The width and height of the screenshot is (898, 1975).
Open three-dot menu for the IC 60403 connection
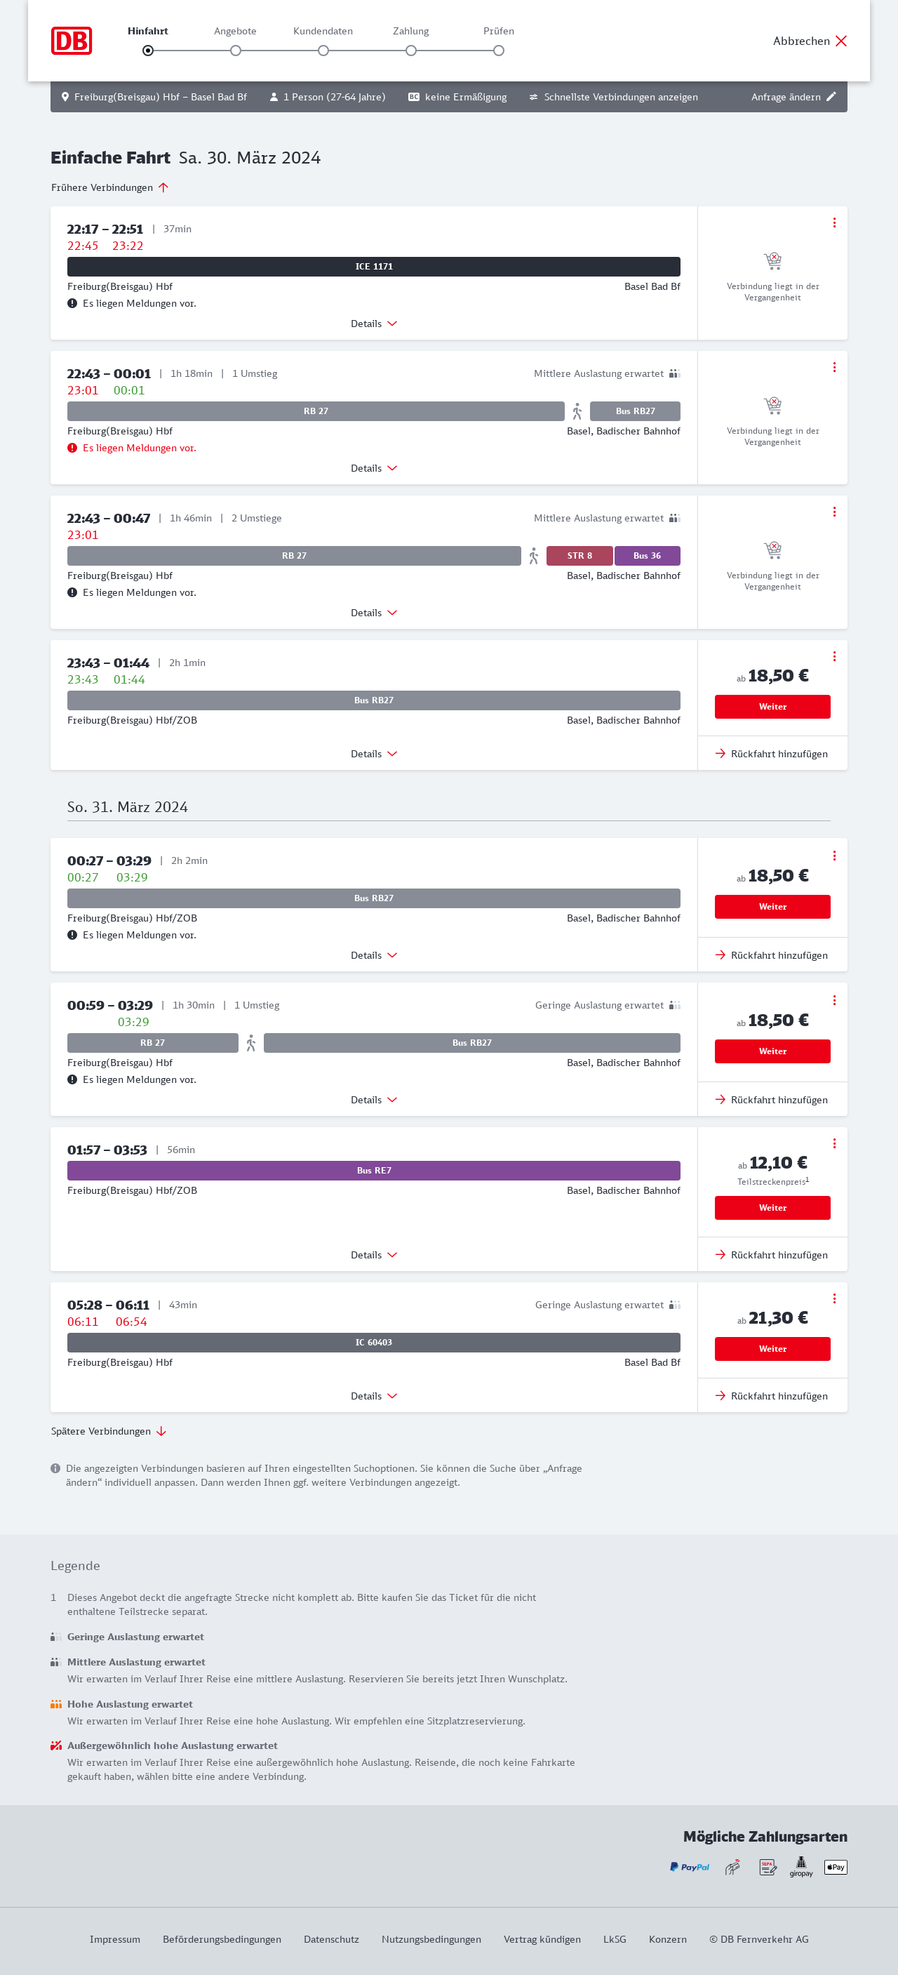tap(833, 1298)
